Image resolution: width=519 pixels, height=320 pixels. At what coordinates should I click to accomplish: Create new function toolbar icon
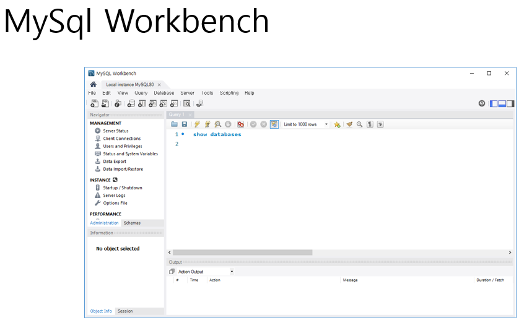(x=174, y=103)
